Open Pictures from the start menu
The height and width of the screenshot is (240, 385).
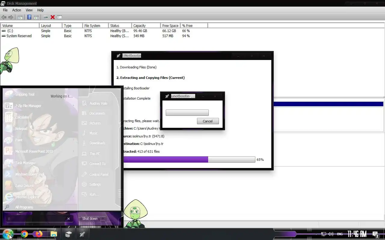click(x=95, y=123)
